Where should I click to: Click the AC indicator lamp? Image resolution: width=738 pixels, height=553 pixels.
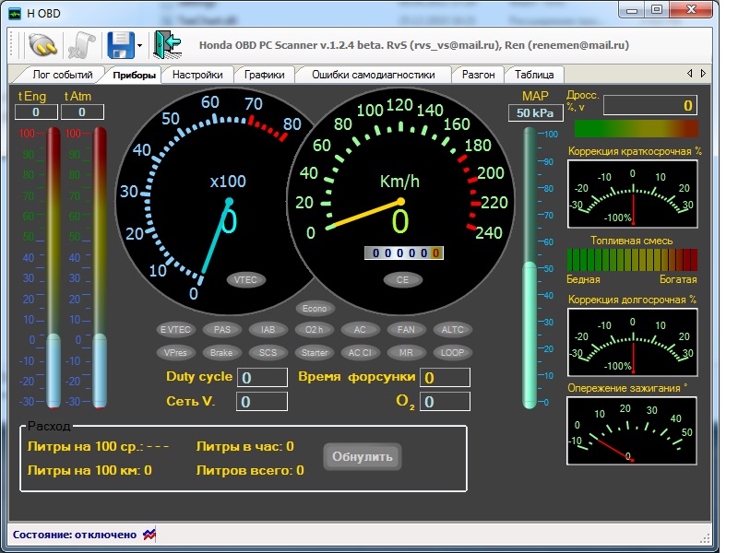coord(360,330)
